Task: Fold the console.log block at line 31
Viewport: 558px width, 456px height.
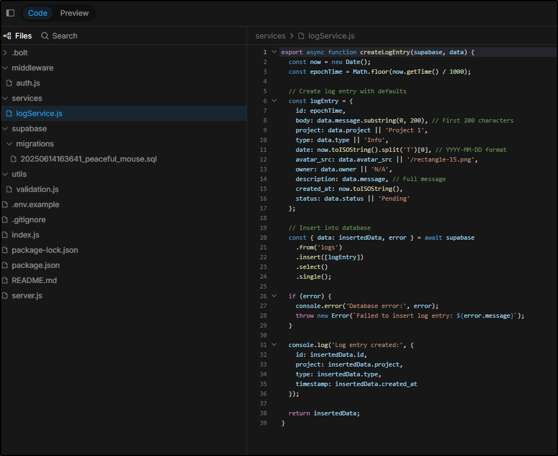Action: [274, 344]
